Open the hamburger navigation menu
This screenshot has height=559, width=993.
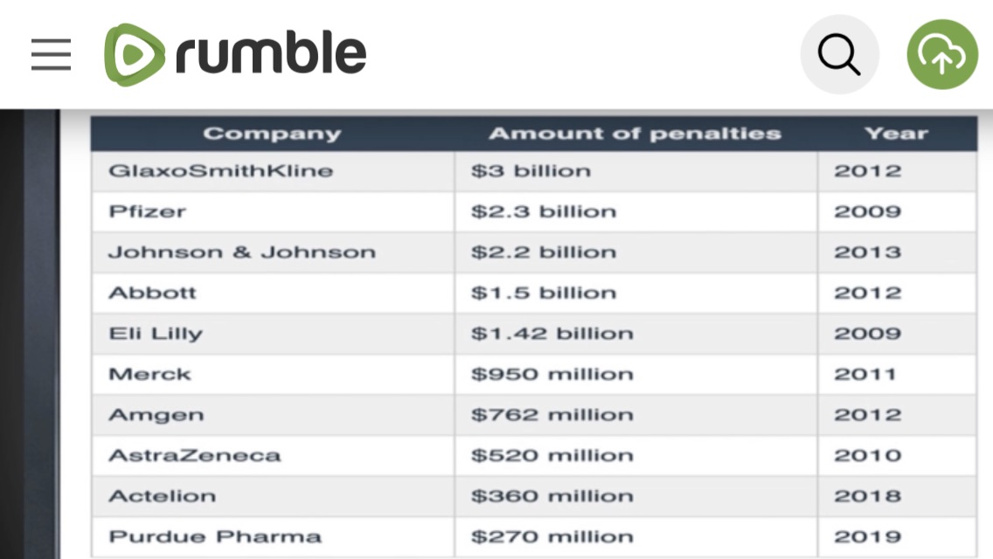(x=51, y=56)
